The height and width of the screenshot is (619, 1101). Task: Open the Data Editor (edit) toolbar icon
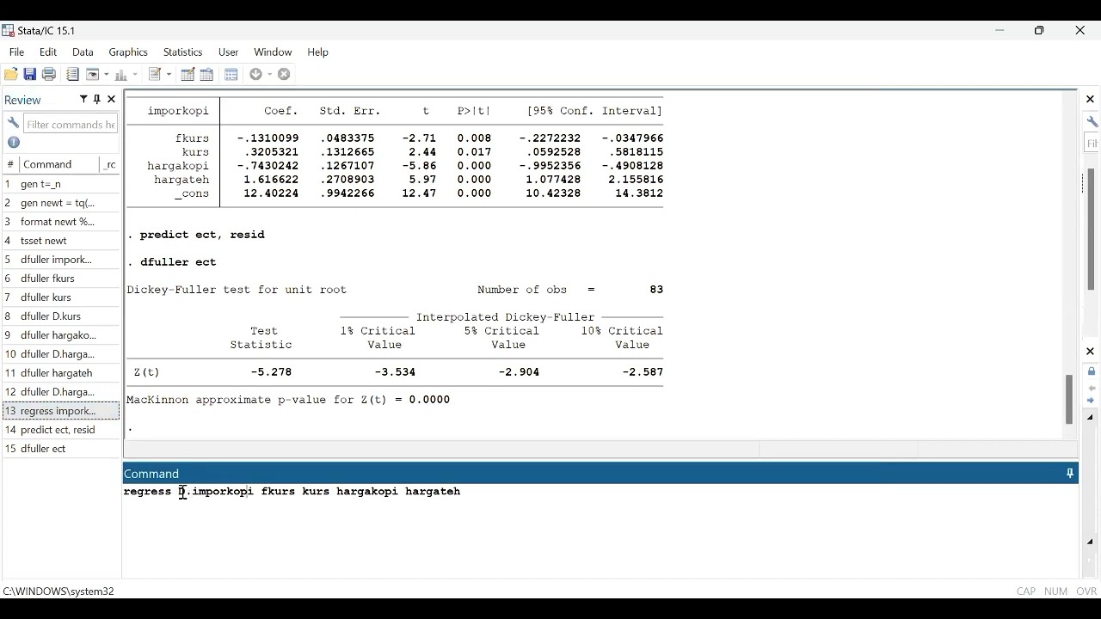pyautogui.click(x=188, y=75)
